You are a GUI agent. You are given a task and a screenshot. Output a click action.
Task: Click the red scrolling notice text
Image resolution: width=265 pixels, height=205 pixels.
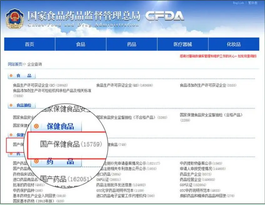(x=218, y=56)
